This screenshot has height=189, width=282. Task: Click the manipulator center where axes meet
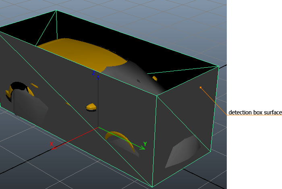click(98, 127)
